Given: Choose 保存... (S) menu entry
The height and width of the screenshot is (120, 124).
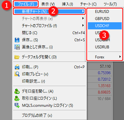Looking at the screenshot, I should pyautogui.click(x=49, y=40).
